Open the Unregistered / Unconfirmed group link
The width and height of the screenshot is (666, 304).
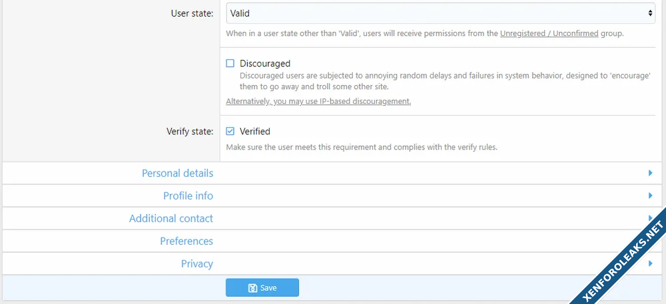coord(549,33)
